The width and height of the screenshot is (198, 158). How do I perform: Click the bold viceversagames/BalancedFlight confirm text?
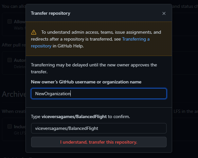tap(75, 116)
